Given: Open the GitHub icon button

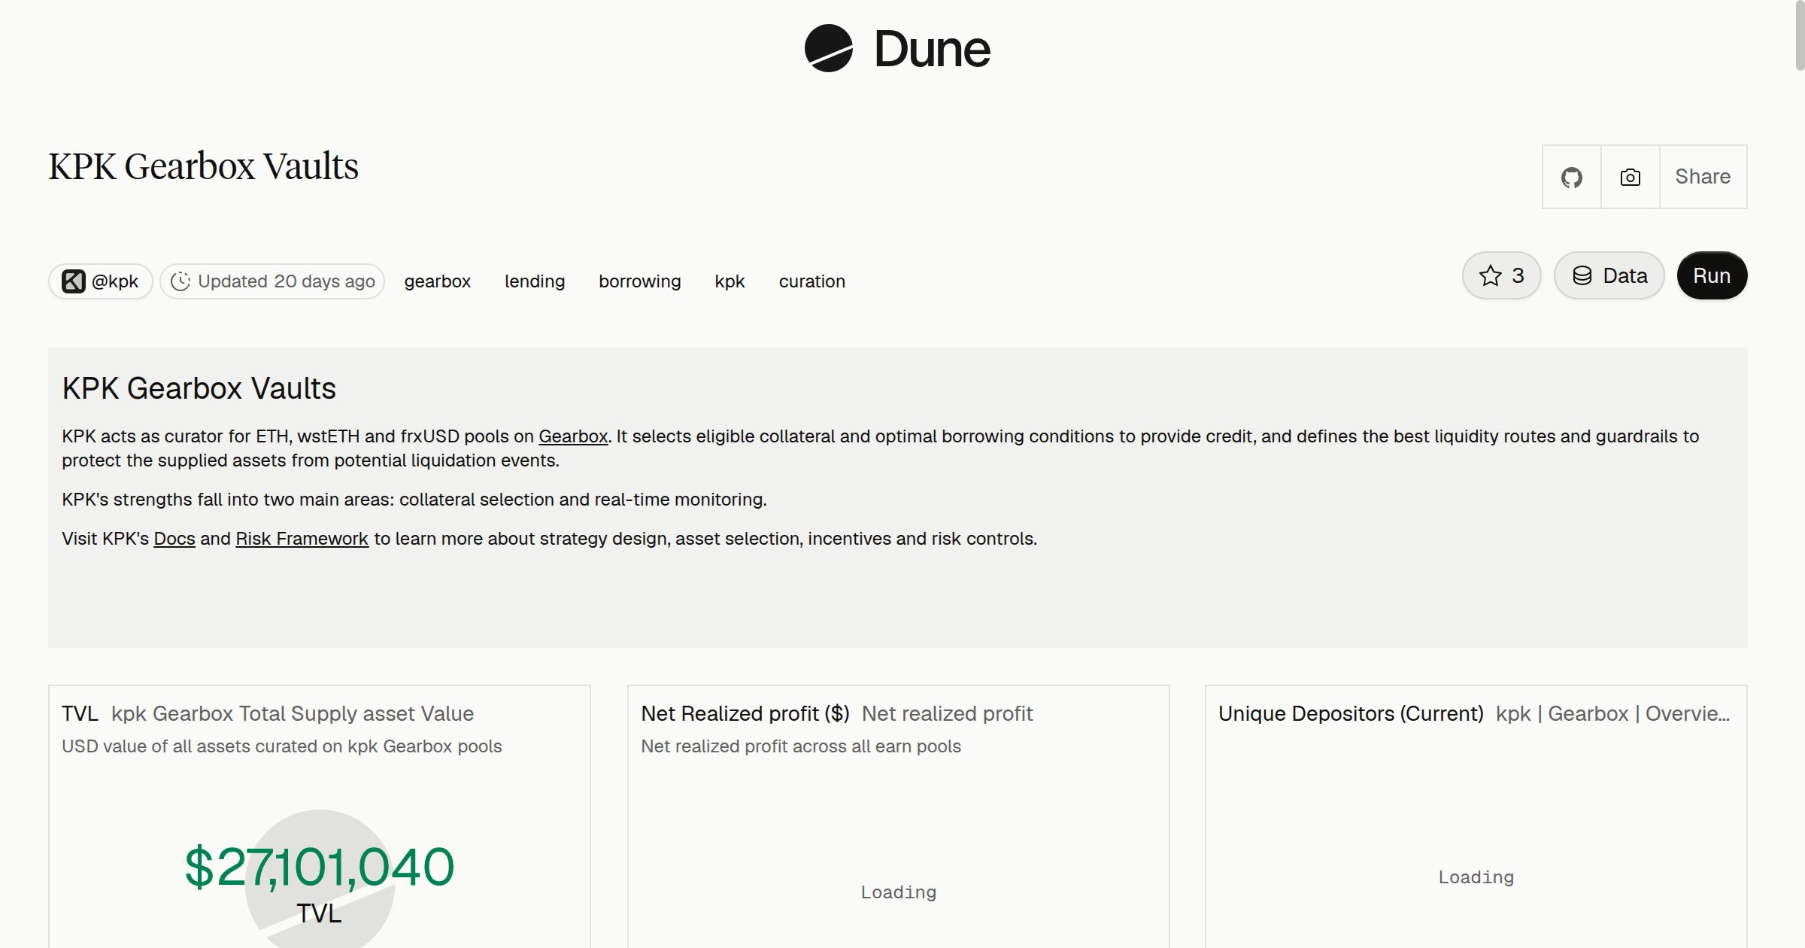Looking at the screenshot, I should tap(1571, 177).
